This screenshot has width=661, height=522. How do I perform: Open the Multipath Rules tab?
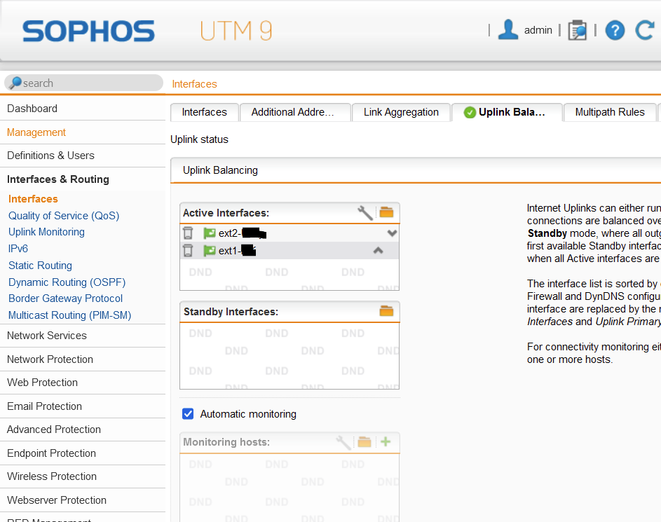tap(609, 112)
